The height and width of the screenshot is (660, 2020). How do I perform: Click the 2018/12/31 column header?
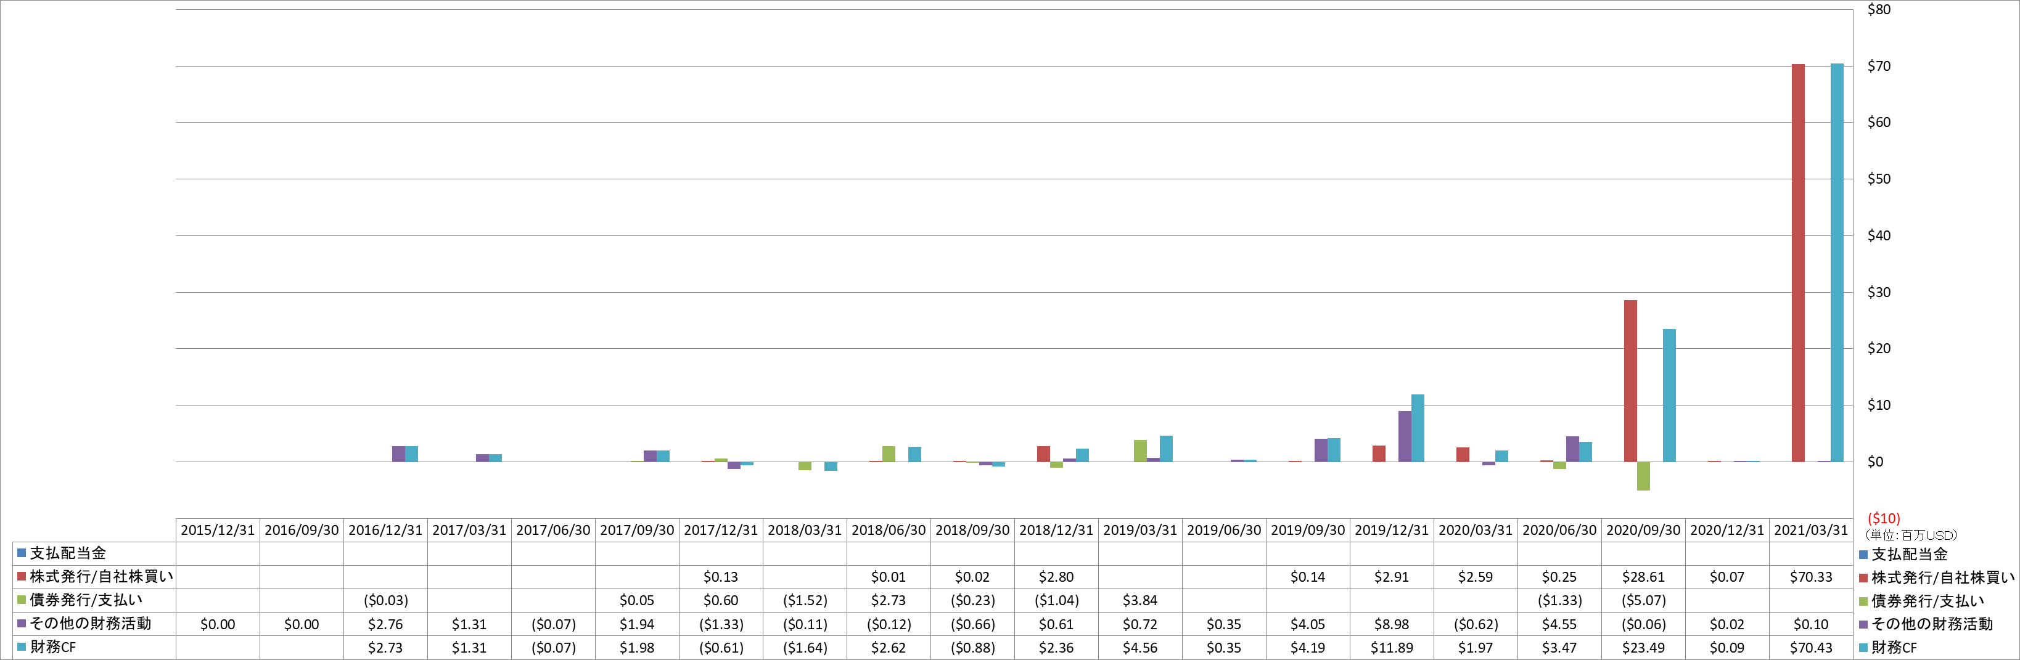1056,530
